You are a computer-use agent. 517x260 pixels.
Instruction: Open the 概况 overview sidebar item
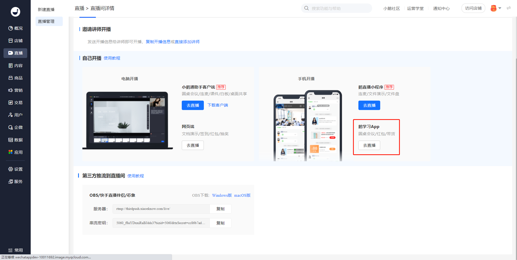pos(15,28)
